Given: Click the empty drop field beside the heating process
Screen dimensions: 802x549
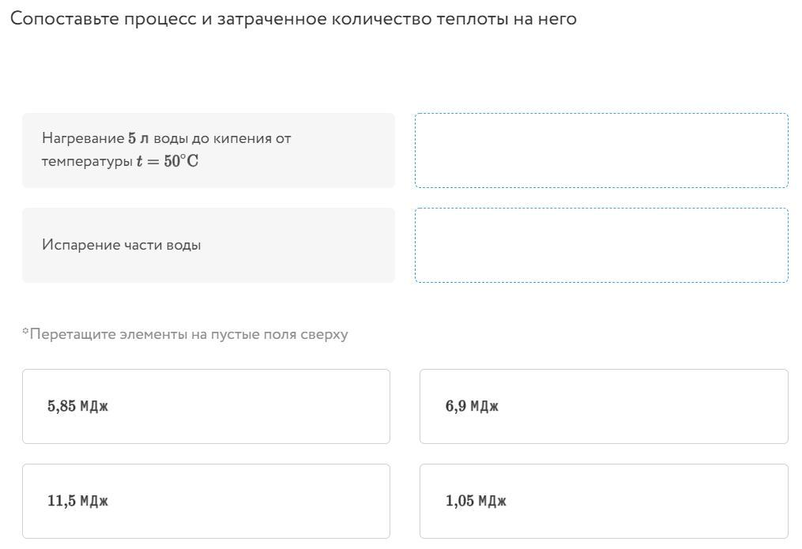Looking at the screenshot, I should tap(601, 150).
